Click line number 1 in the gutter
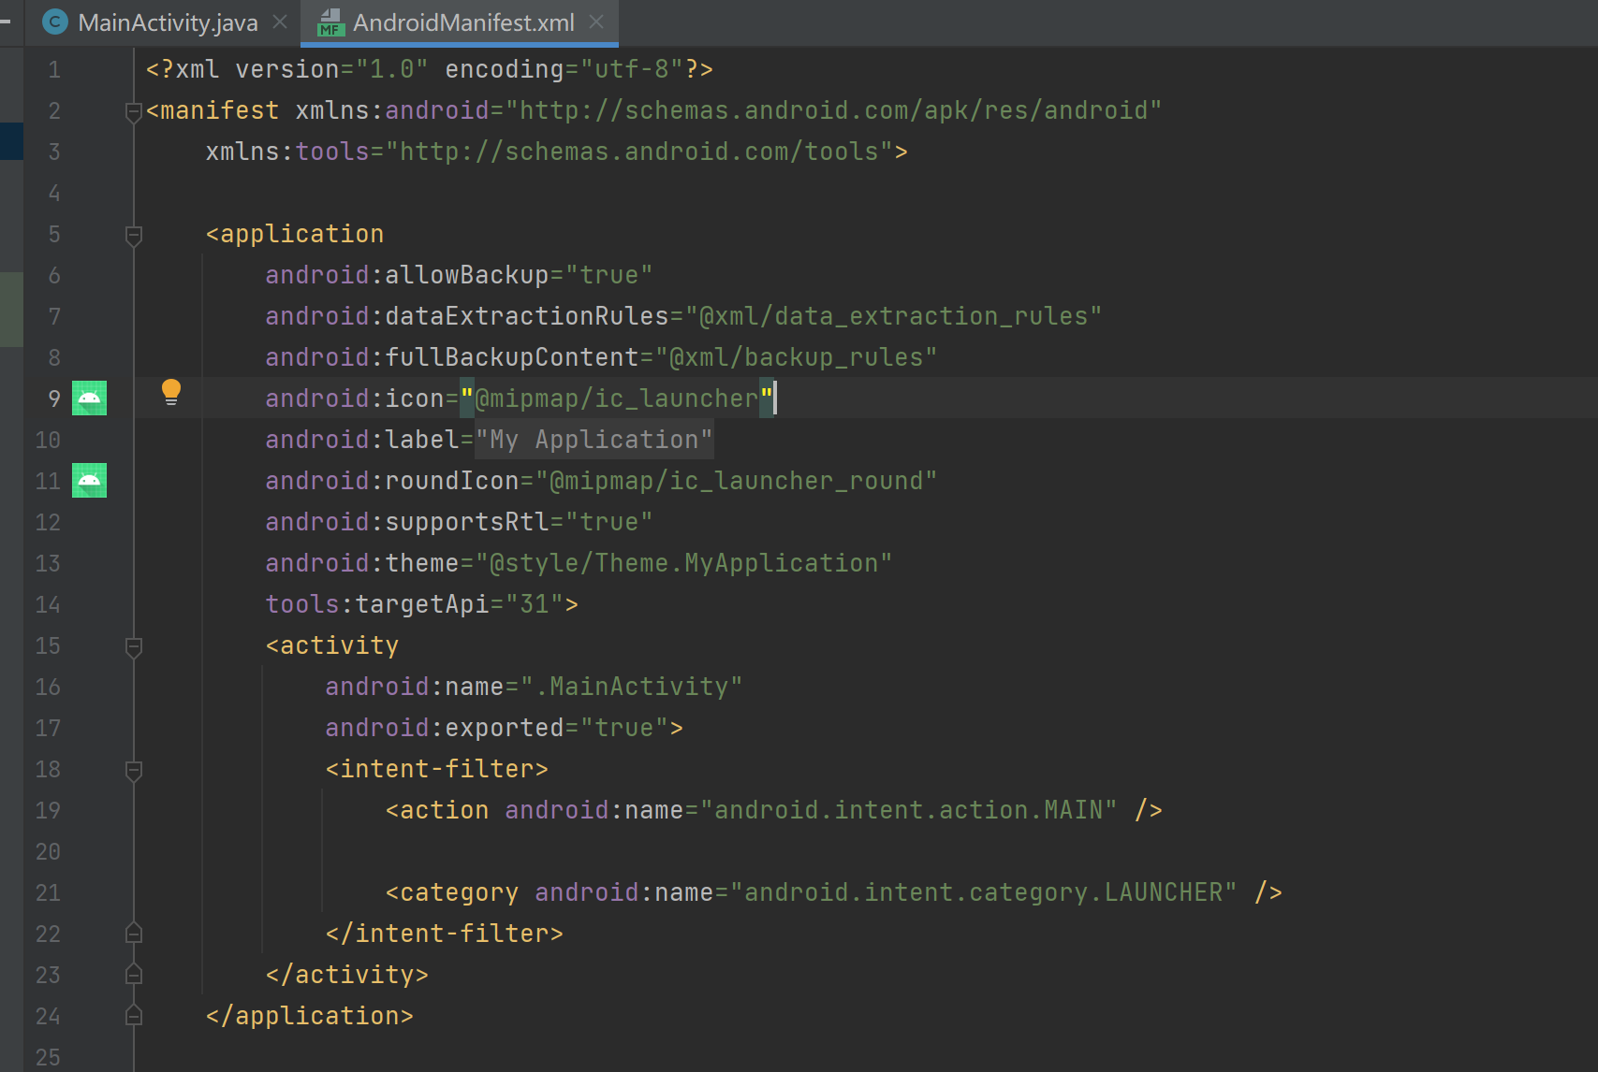 coord(54,69)
